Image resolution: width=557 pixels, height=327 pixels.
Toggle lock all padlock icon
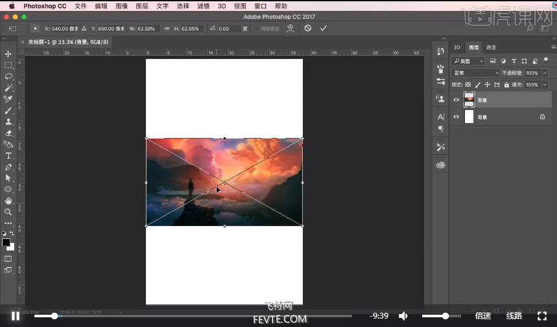[506, 84]
